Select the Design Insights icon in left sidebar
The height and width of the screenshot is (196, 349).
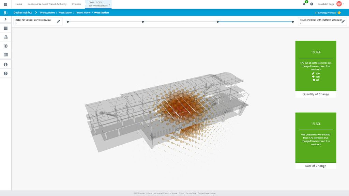[5, 12]
